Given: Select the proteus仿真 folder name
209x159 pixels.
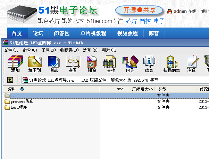Looking at the screenshot, I should coord(22,101).
